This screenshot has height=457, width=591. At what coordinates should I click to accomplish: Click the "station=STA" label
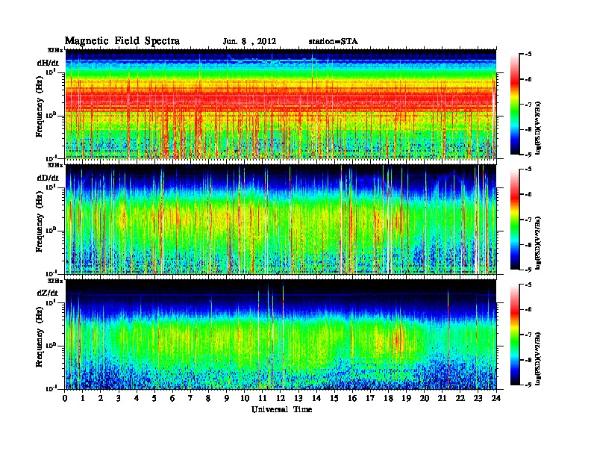coord(334,42)
